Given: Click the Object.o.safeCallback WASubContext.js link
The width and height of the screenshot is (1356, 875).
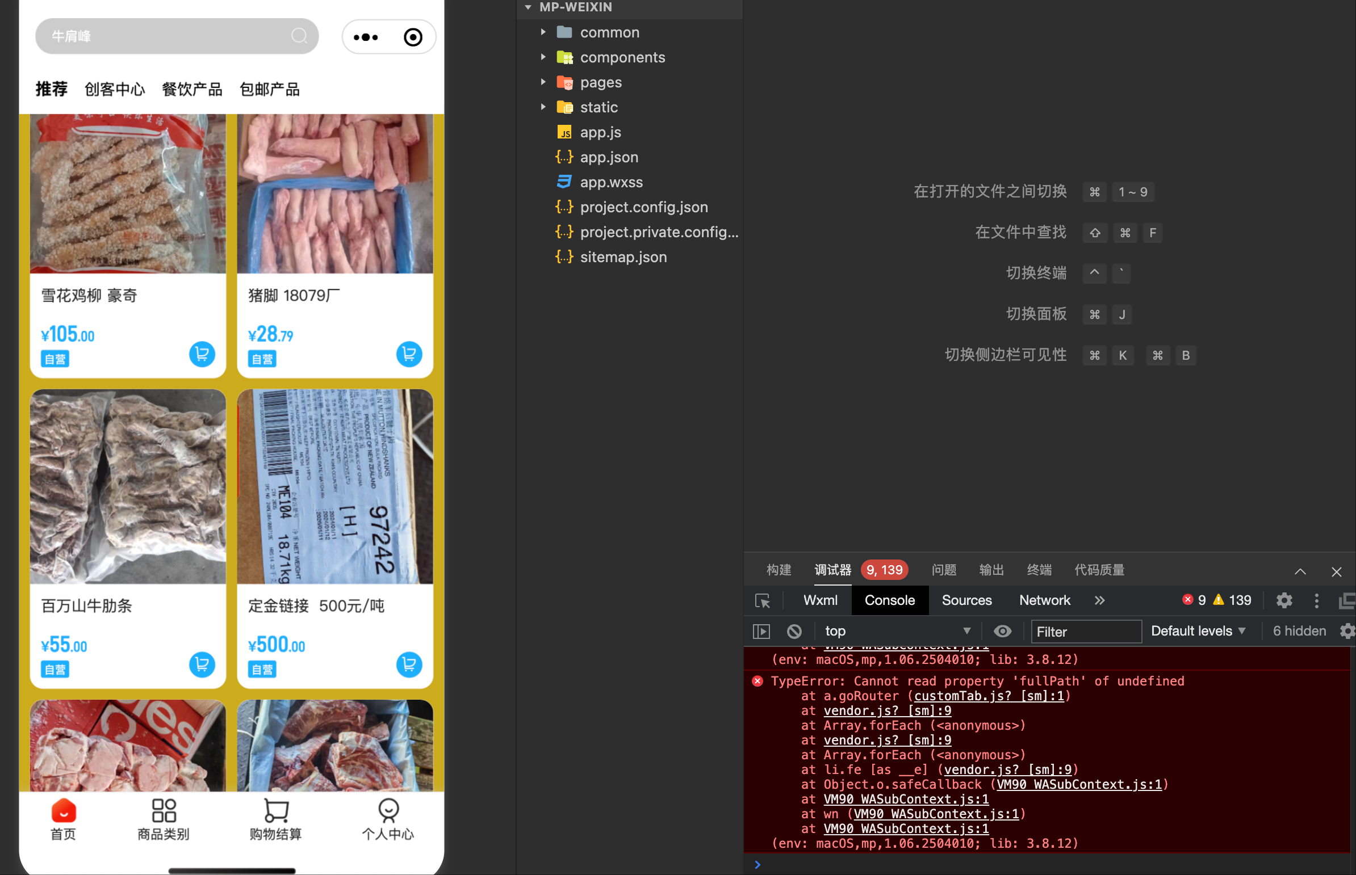Looking at the screenshot, I should [1078, 785].
